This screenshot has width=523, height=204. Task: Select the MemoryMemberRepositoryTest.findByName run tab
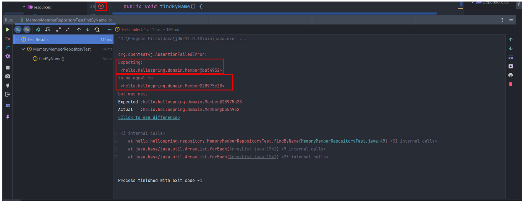pyautogui.click(x=66, y=20)
